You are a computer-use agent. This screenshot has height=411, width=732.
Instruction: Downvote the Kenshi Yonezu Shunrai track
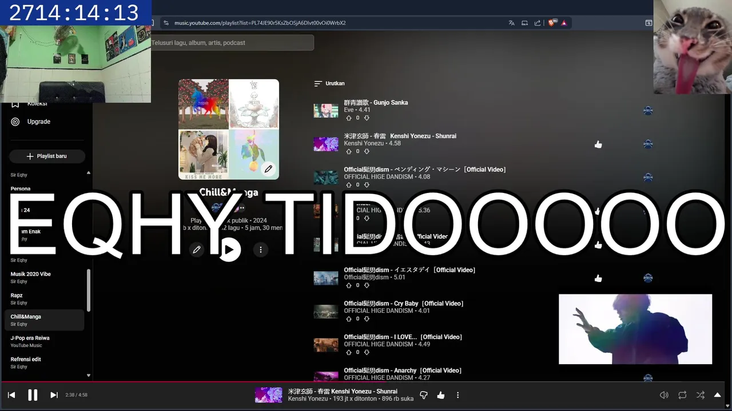pyautogui.click(x=367, y=151)
